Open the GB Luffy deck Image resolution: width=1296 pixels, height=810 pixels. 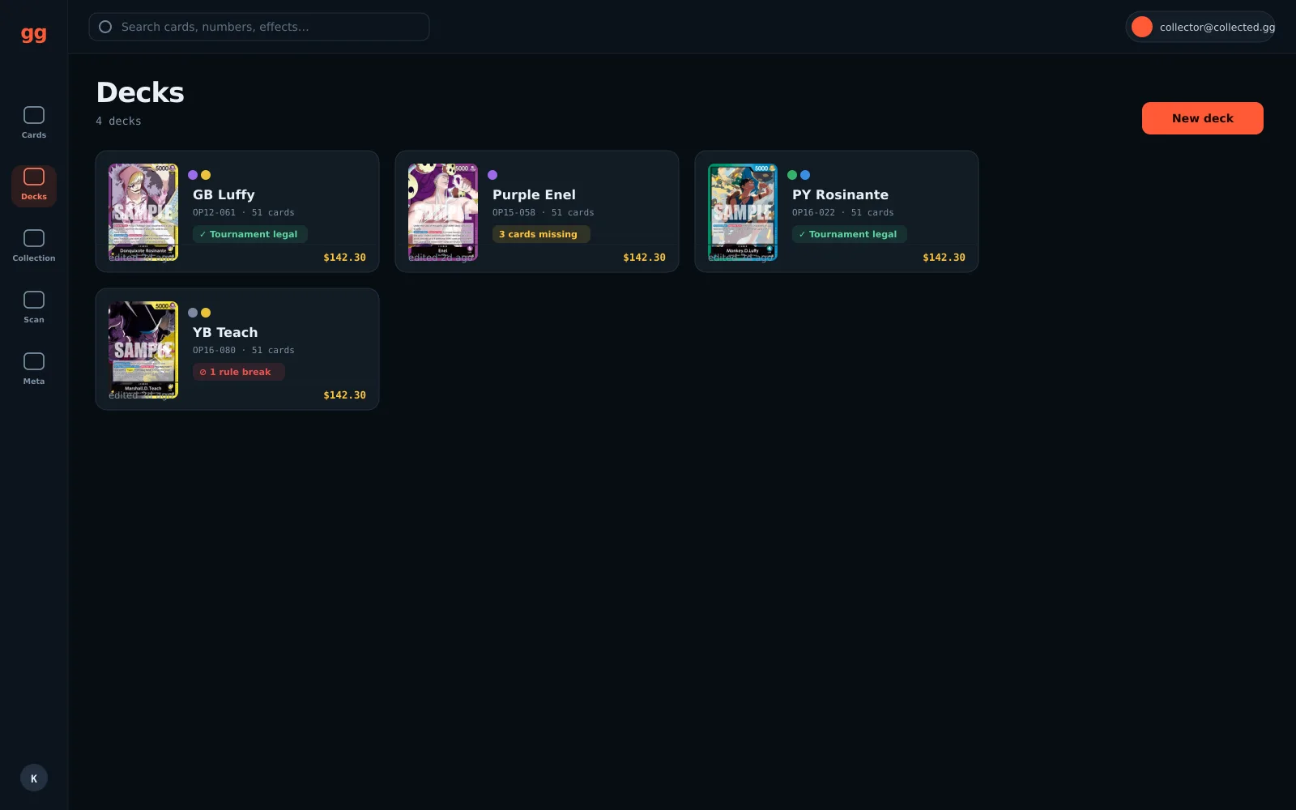click(x=237, y=211)
